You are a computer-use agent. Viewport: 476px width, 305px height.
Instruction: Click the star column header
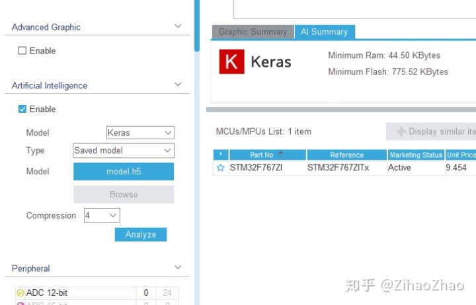pyautogui.click(x=221, y=154)
